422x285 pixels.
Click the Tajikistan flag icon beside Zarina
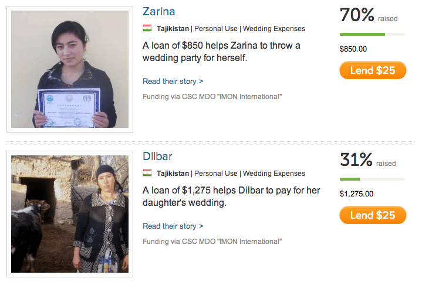(147, 28)
